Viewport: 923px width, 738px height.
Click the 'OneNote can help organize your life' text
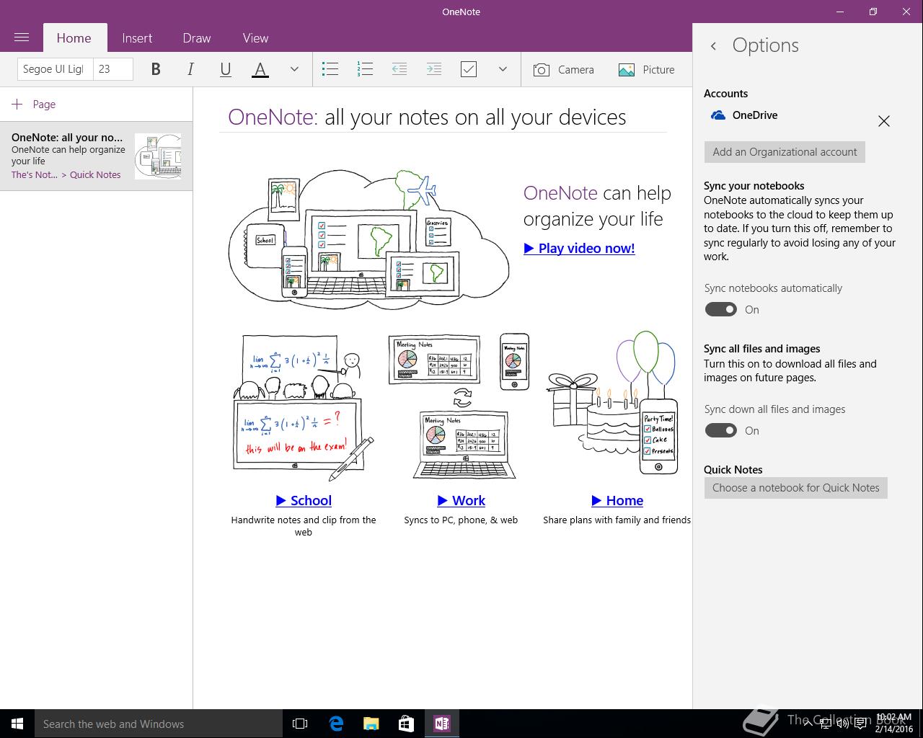point(597,206)
